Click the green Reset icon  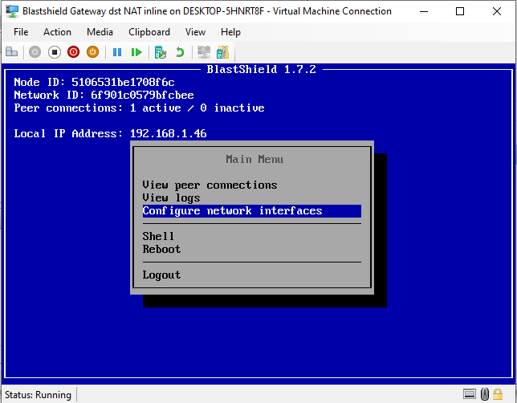136,52
